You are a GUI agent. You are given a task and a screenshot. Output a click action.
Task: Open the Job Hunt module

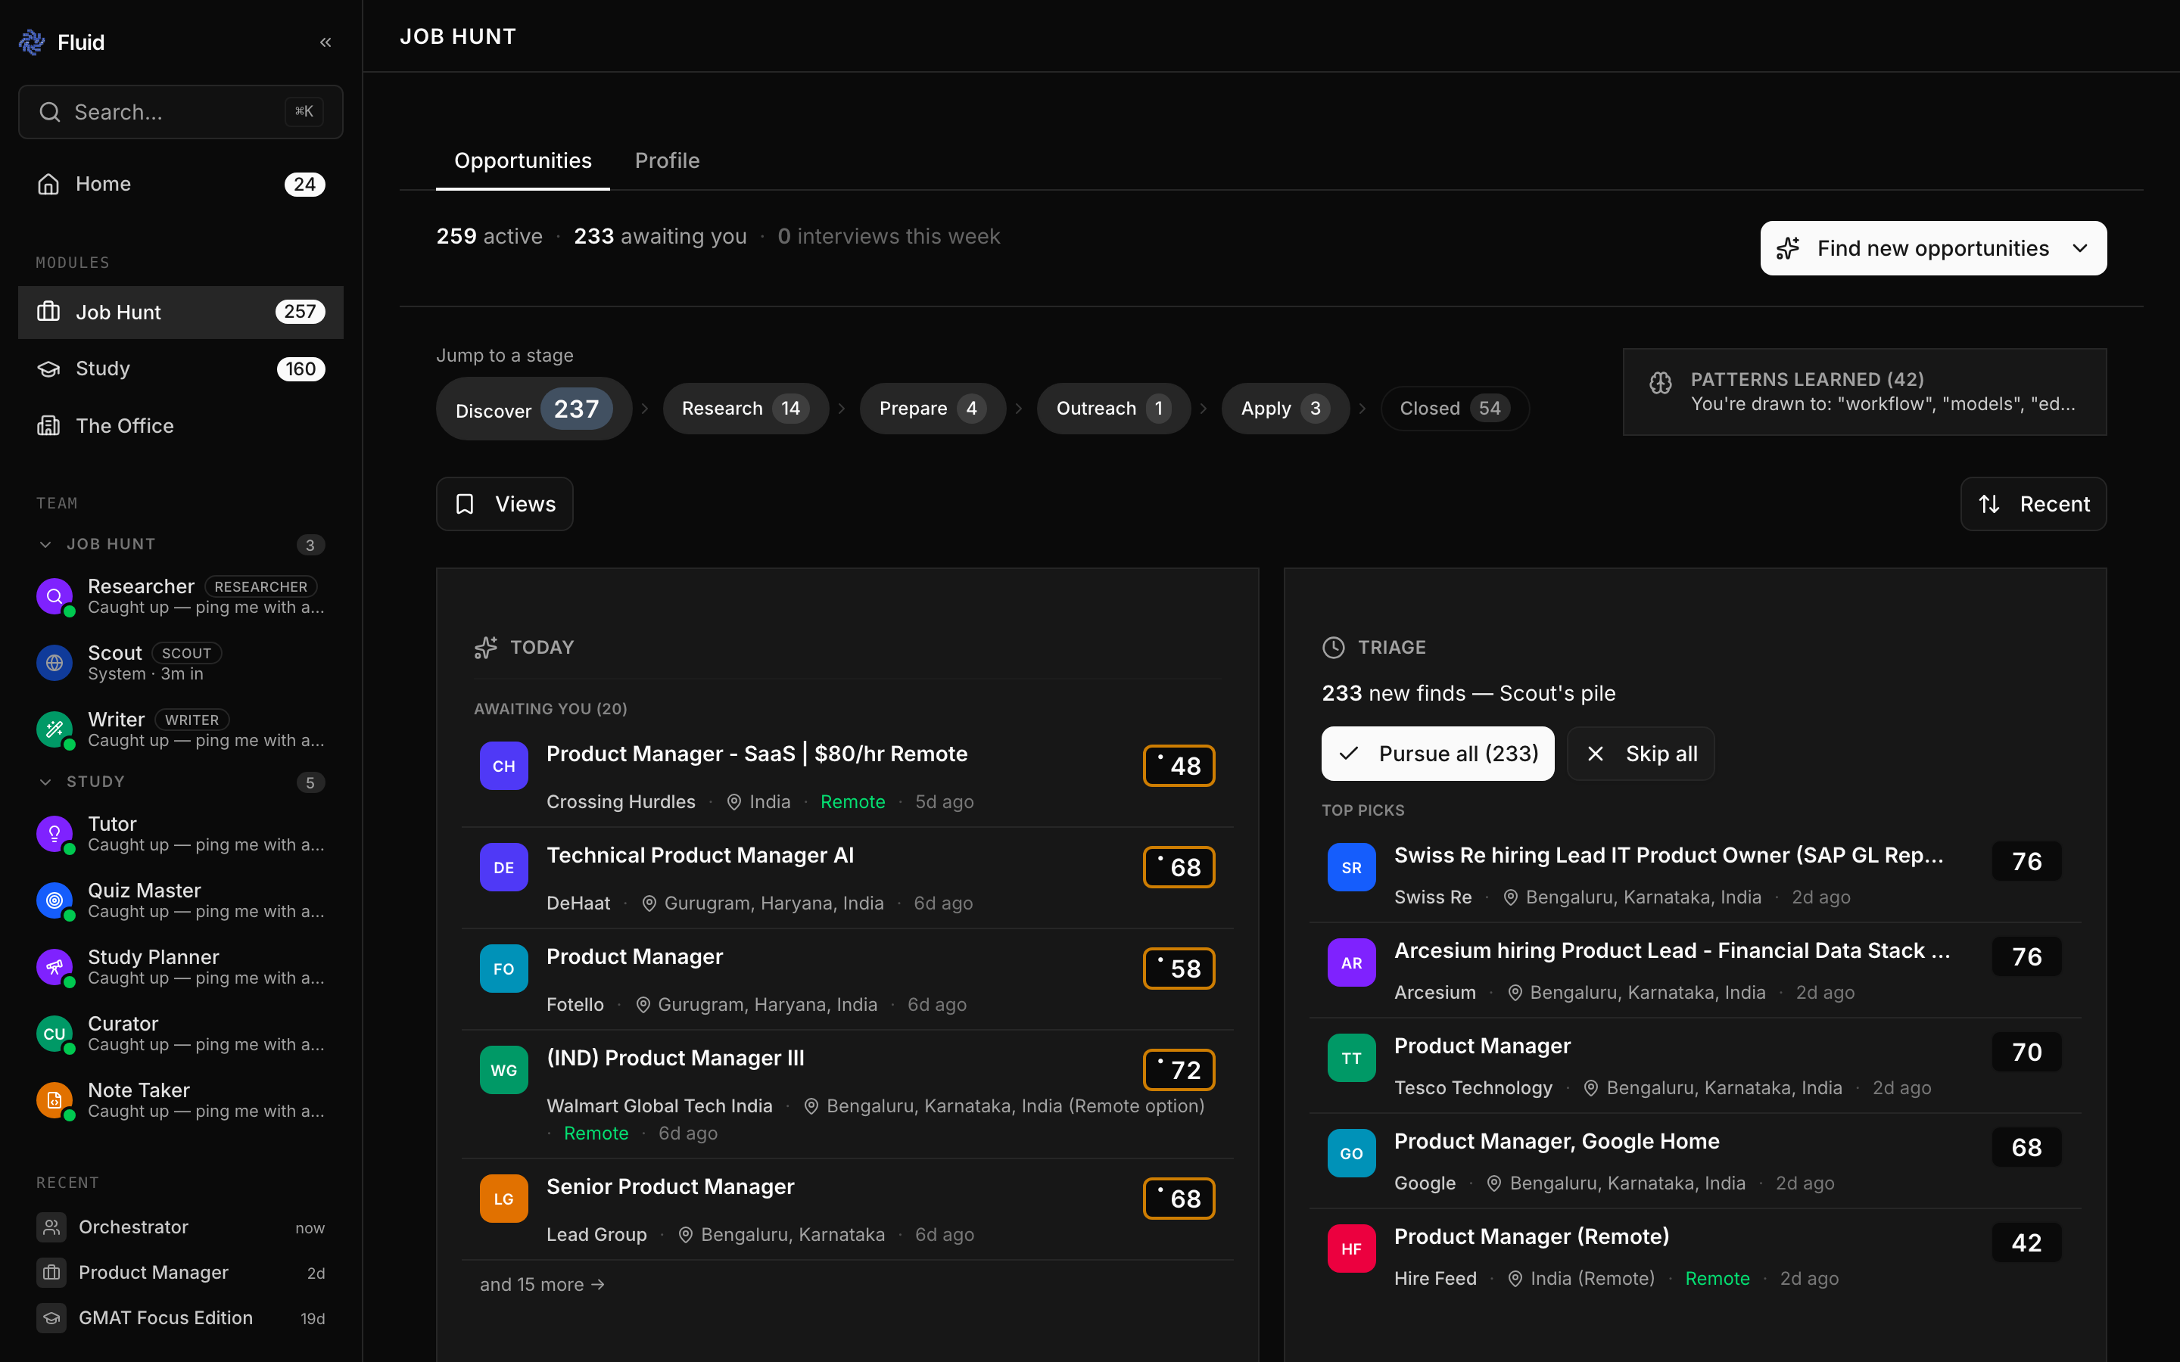[180, 312]
